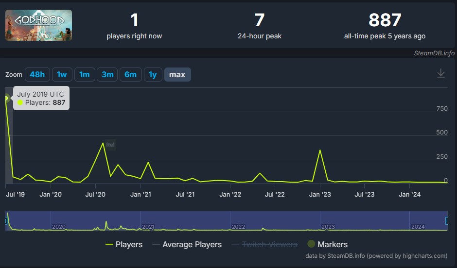This screenshot has height=268, width=457.
Task: Click the Godhood game thumbnail
Action: pos(39,25)
